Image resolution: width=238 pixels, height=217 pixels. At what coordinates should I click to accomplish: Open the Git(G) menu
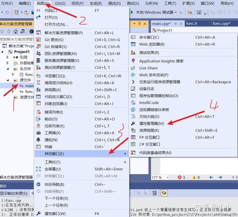[x=60, y=3]
